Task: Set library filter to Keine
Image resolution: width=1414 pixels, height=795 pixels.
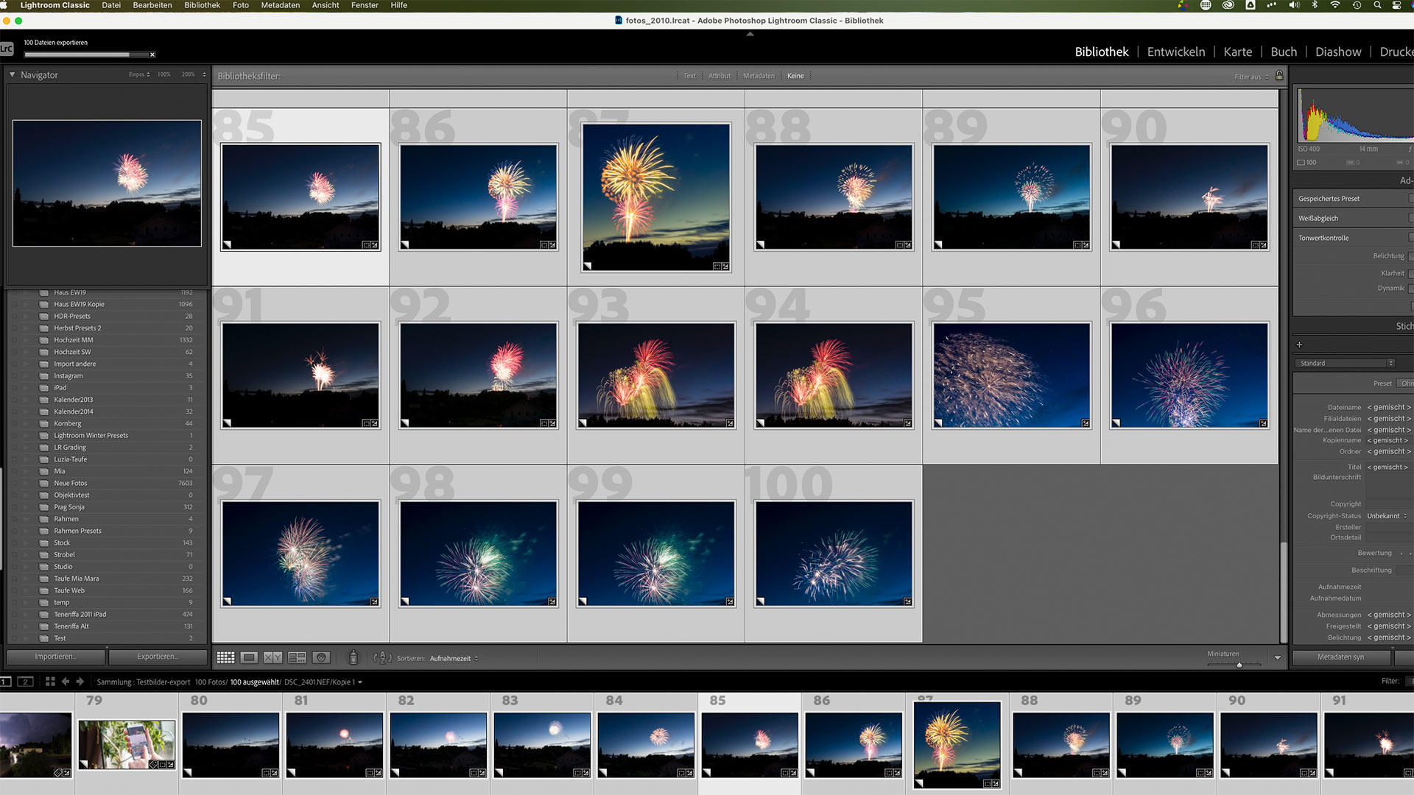Action: [795, 76]
